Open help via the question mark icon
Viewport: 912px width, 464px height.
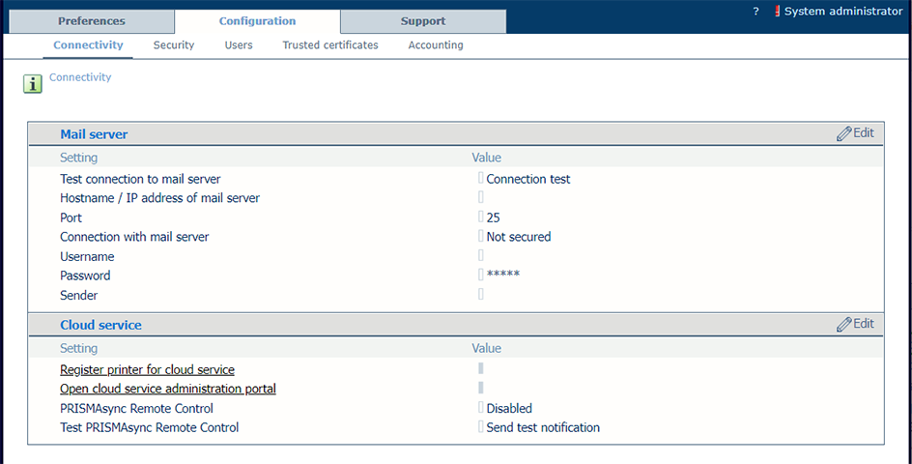click(755, 11)
